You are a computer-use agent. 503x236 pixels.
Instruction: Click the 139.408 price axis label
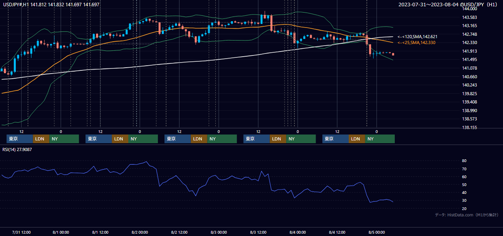pyautogui.click(x=470, y=102)
